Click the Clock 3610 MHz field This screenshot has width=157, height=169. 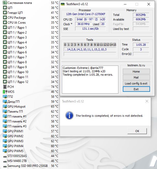(83, 24)
